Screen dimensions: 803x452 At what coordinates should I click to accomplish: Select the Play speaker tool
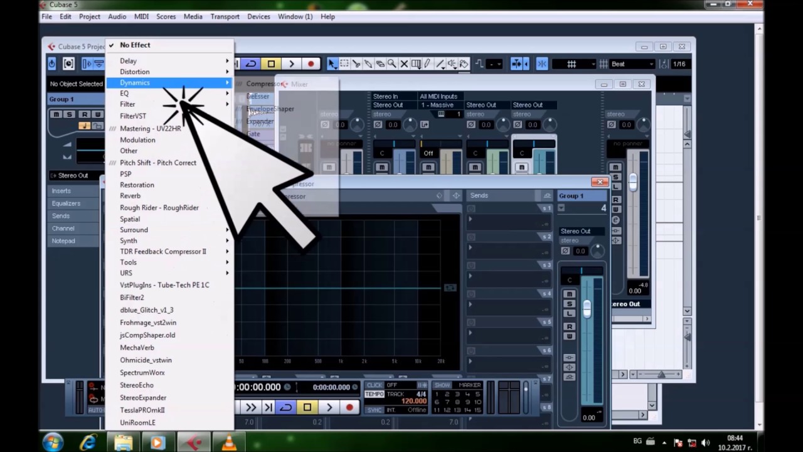click(x=452, y=63)
